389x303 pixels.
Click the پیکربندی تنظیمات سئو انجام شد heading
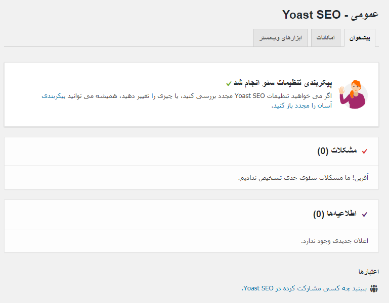coord(283,83)
